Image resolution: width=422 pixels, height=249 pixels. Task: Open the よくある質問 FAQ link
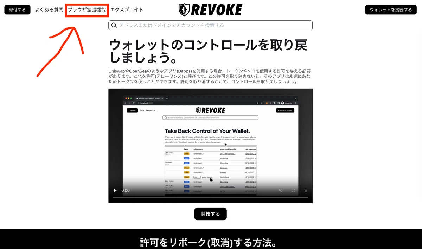49,10
